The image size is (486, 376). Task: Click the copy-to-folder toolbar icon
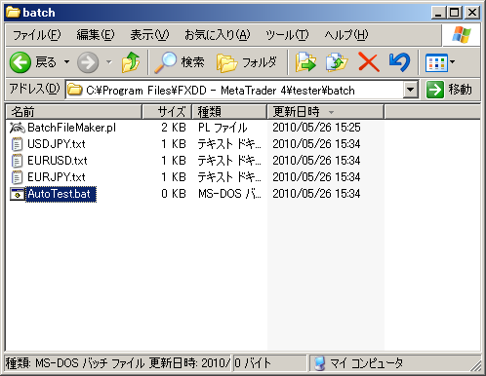337,62
